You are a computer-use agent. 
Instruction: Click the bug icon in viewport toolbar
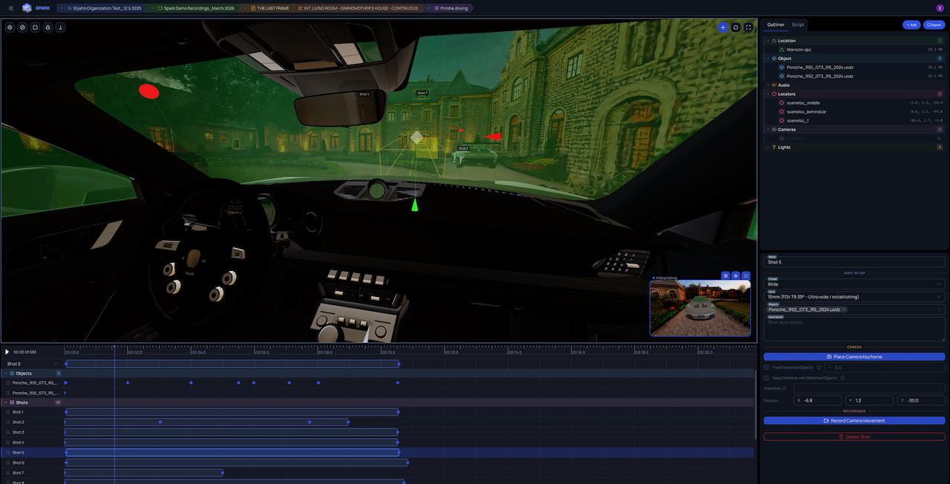[47, 27]
